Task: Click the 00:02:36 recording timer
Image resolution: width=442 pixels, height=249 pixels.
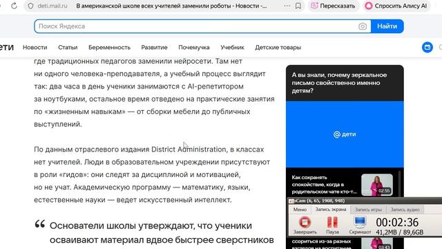Action: pos(397,223)
